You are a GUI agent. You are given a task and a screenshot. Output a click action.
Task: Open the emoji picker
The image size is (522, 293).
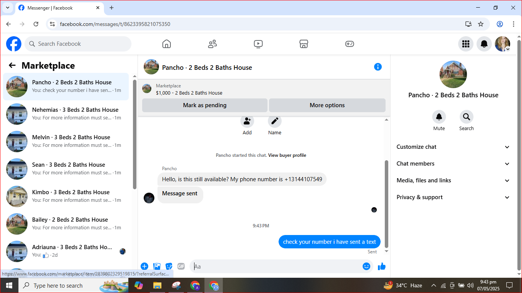(366, 266)
